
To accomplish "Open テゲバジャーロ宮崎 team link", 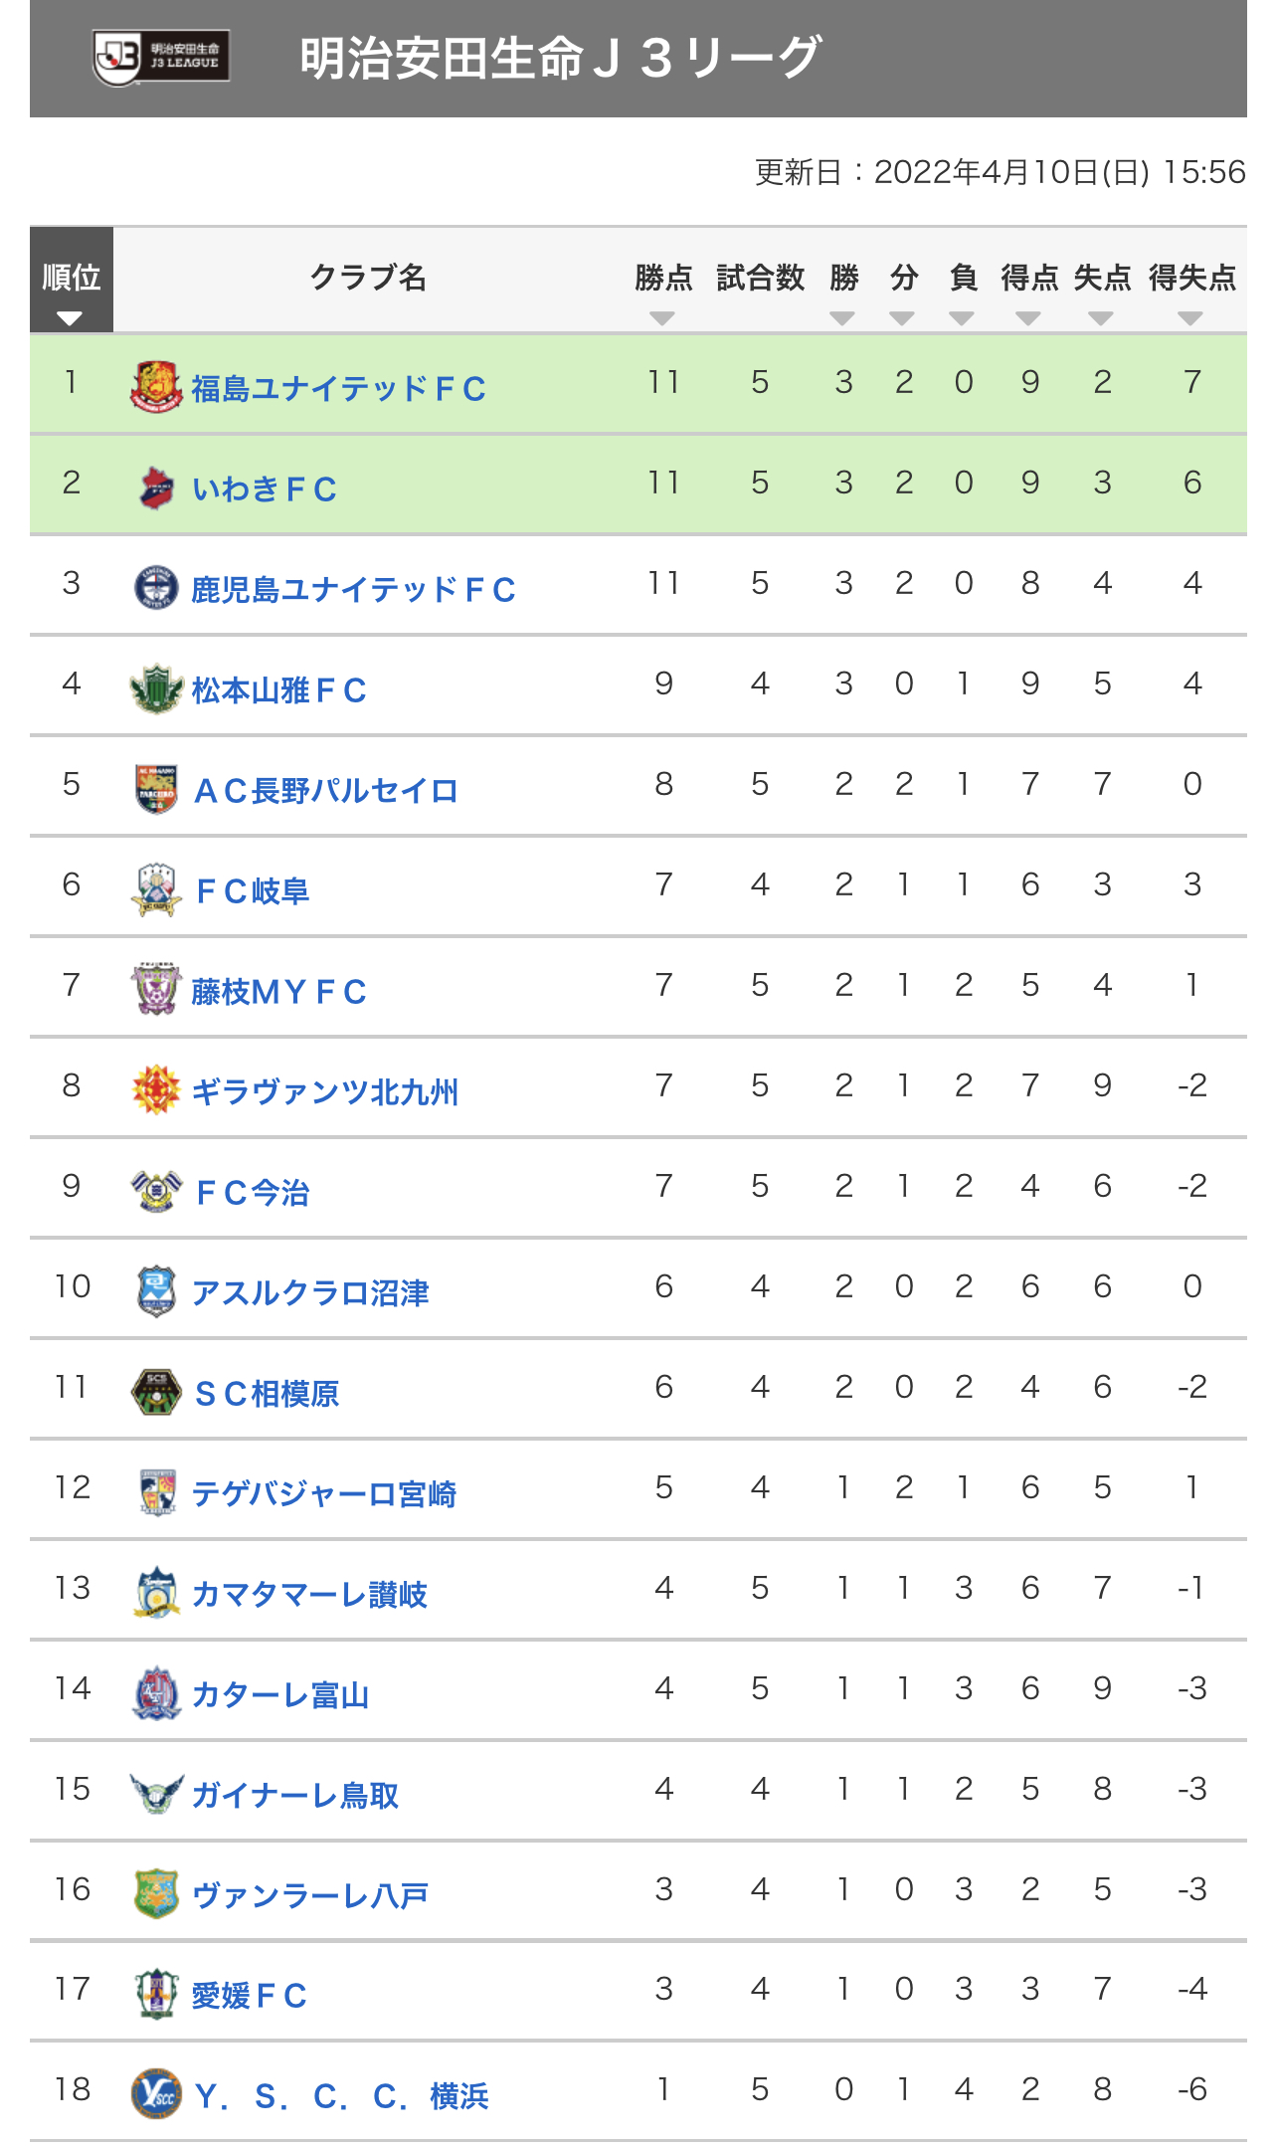I will pyautogui.click(x=324, y=1494).
